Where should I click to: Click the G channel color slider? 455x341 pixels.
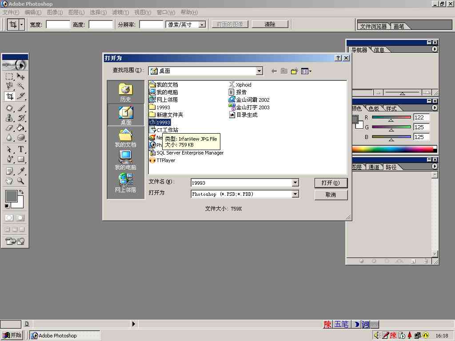click(391, 127)
